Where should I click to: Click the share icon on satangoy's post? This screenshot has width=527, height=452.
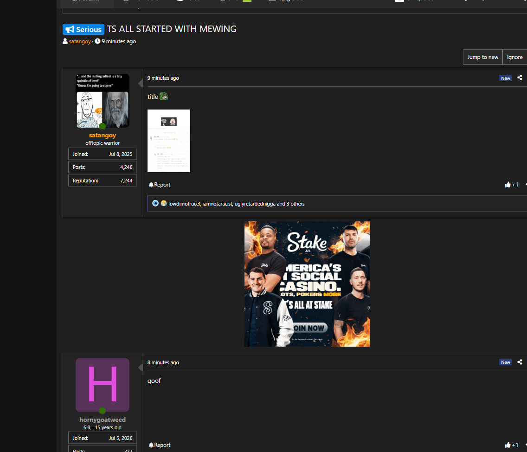520,77
